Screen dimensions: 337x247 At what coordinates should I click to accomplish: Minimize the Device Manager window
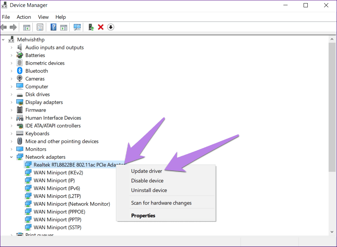click(x=285, y=5)
